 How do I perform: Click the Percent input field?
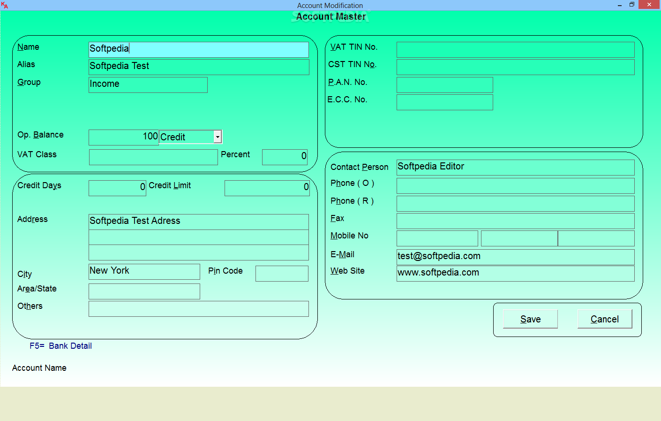(x=285, y=157)
